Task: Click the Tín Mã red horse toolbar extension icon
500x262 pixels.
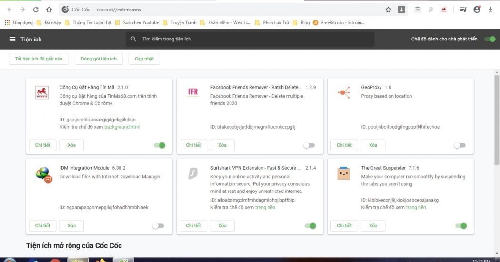Action: 444,10
